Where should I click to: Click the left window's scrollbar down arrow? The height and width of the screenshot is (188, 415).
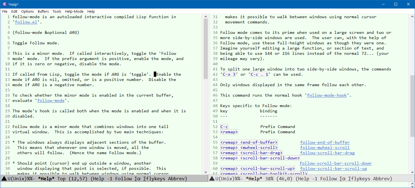pyautogui.click(x=206, y=172)
